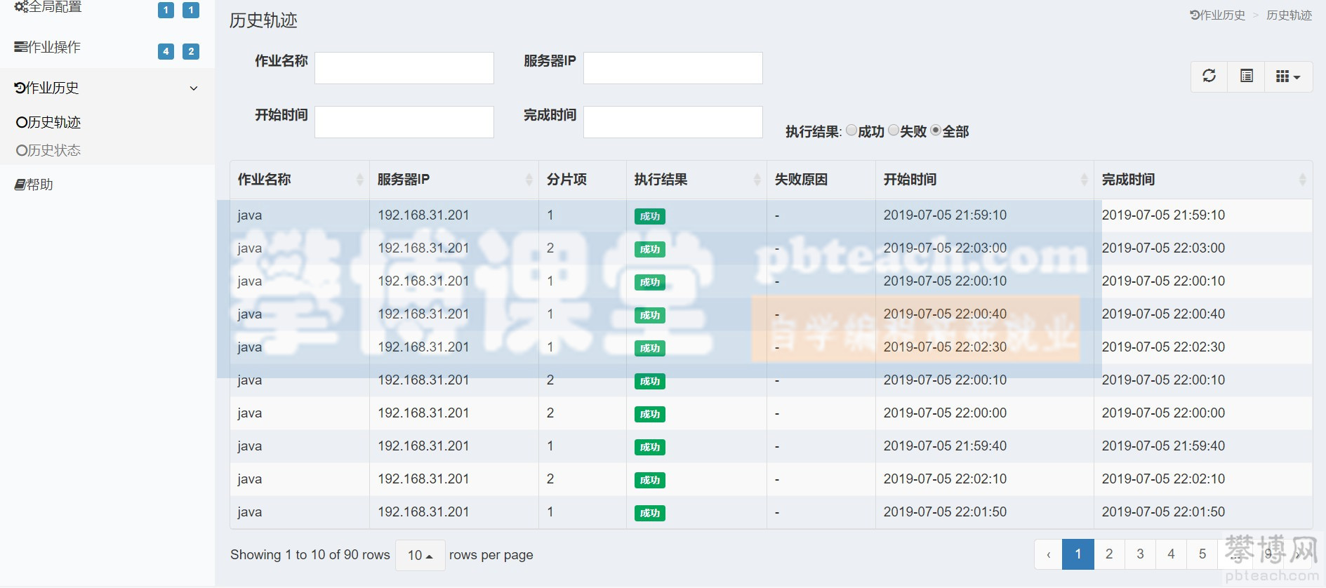The height and width of the screenshot is (588, 1326).
Task: Open 历史状态 in the sidebar
Action: (x=48, y=150)
